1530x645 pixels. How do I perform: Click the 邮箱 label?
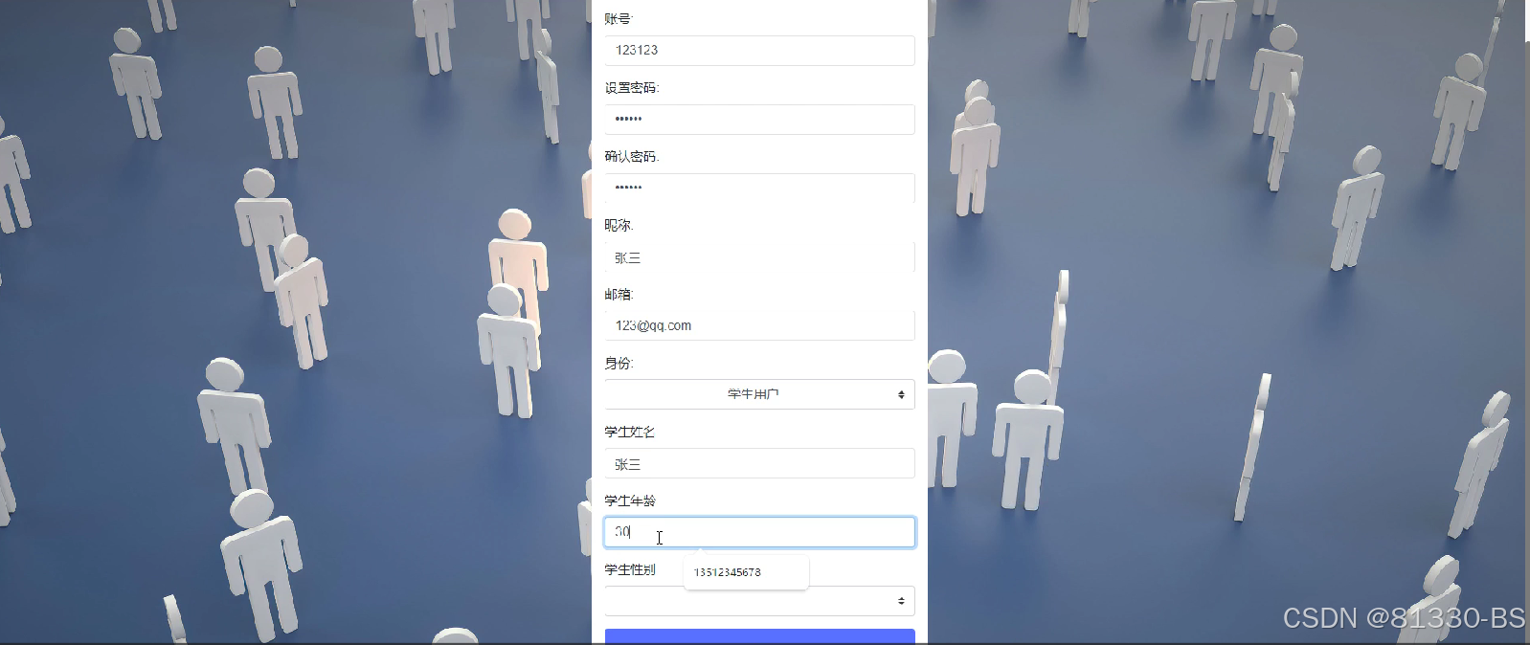tap(619, 295)
